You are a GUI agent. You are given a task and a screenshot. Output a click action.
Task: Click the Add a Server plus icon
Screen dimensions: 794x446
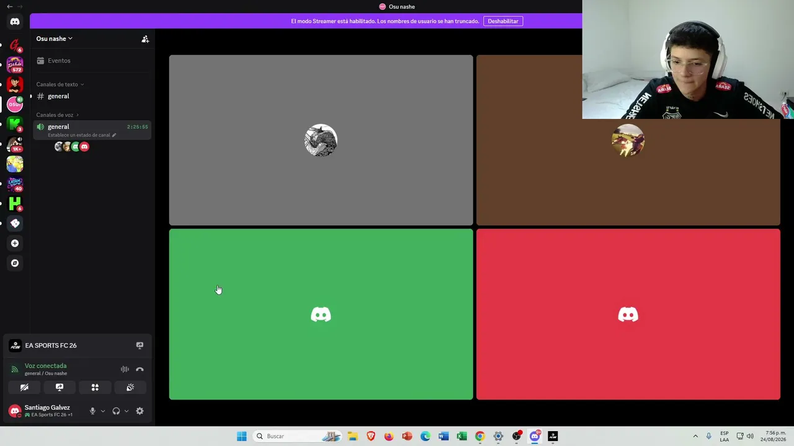15,243
